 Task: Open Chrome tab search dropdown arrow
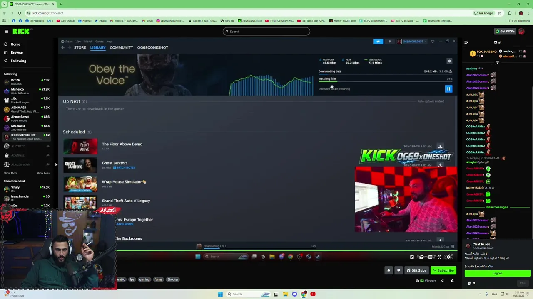(x=4, y=4)
